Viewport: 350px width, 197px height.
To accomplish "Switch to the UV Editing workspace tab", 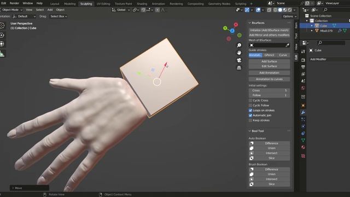I will [103, 4].
